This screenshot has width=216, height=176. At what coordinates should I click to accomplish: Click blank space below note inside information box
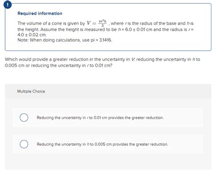pos(108,46)
